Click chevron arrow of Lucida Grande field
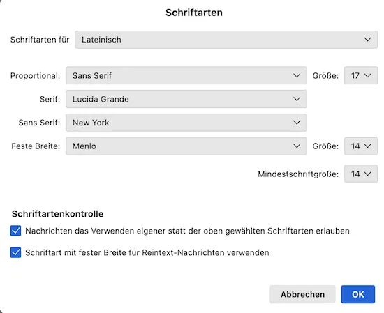 pyautogui.click(x=297, y=99)
